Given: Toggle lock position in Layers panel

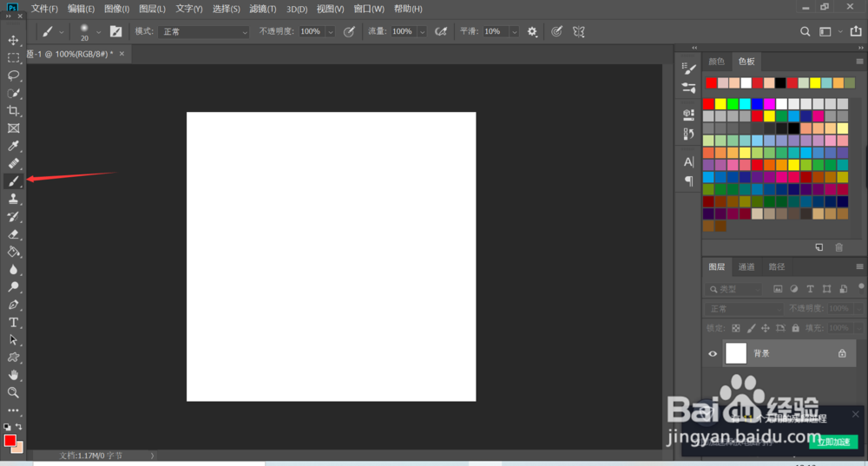Looking at the screenshot, I should 765,328.
